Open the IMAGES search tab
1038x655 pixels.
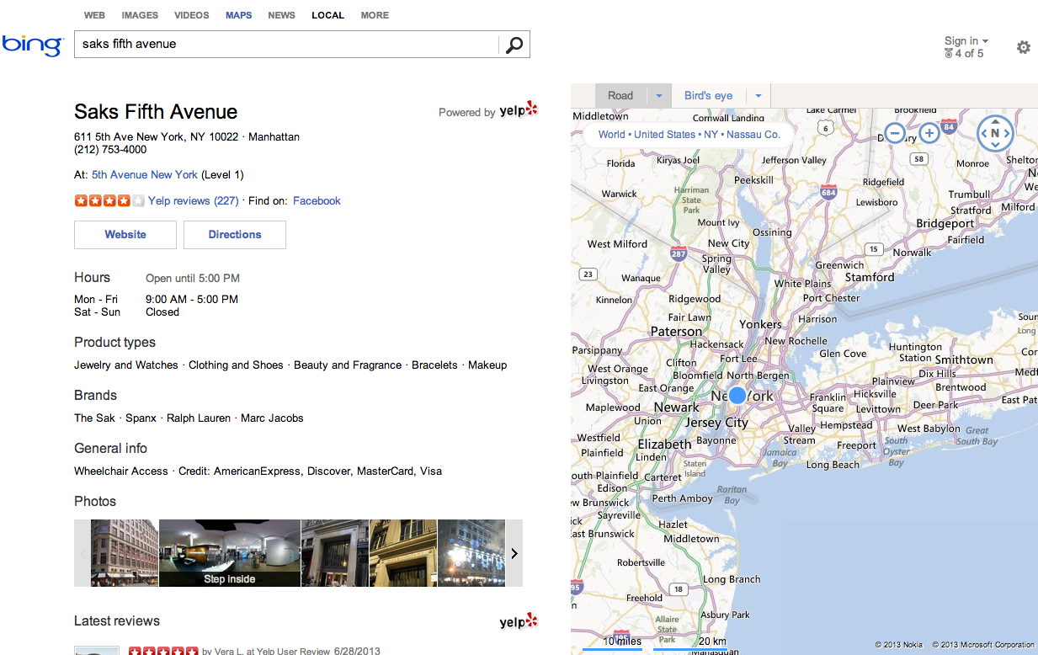140,15
